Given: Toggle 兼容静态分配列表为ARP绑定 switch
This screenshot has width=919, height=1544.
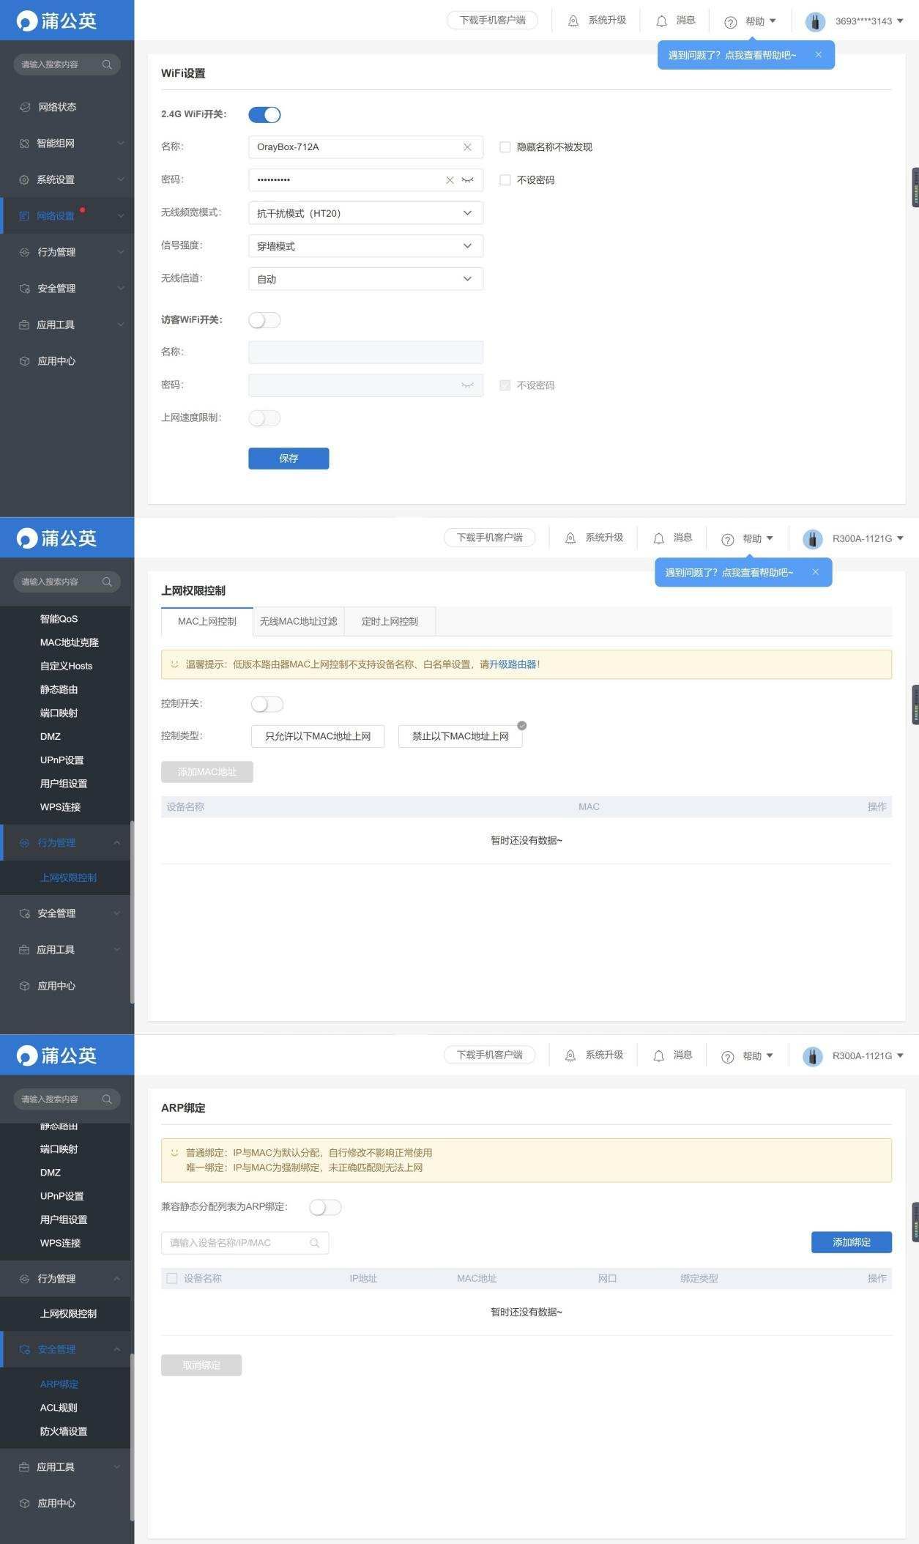Looking at the screenshot, I should pyautogui.click(x=325, y=1207).
